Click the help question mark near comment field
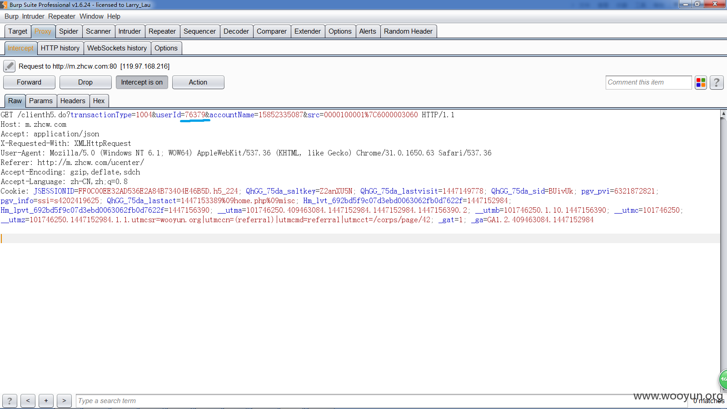This screenshot has height=409, width=727. coord(717,82)
